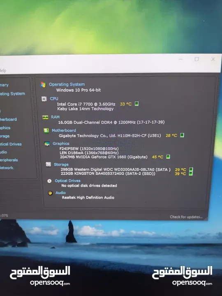Click 2047MB NVIDIA GeForce GTX 1660 text

pos(104,157)
